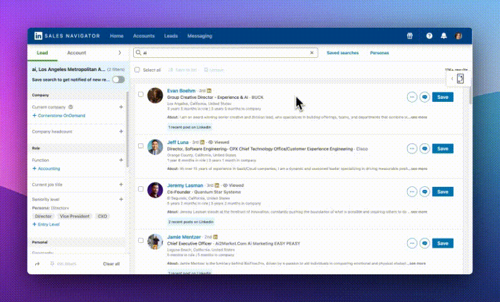Open Jeff Luna's profile photo
The height and width of the screenshot is (302, 500).
(x=155, y=147)
